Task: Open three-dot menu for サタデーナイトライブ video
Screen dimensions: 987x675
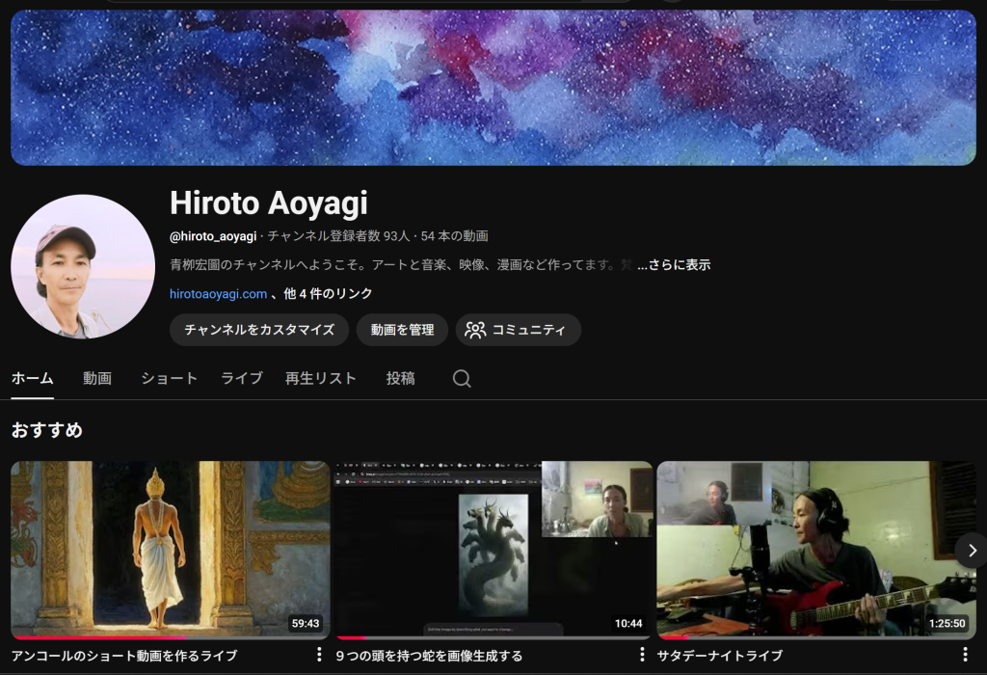Action: pos(966,655)
